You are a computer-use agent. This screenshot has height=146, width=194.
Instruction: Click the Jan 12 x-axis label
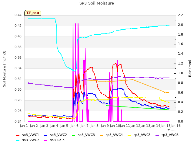pos(135,126)
